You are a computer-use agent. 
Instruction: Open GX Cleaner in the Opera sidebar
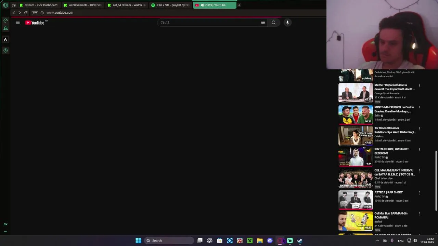pyautogui.click(x=5, y=28)
